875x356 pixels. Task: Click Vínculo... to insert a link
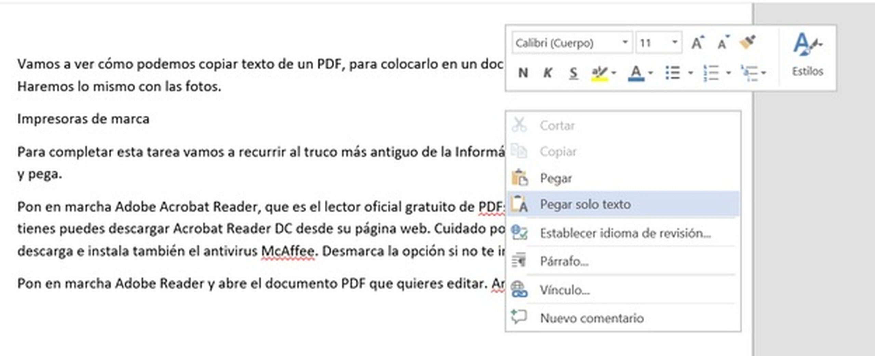point(565,290)
